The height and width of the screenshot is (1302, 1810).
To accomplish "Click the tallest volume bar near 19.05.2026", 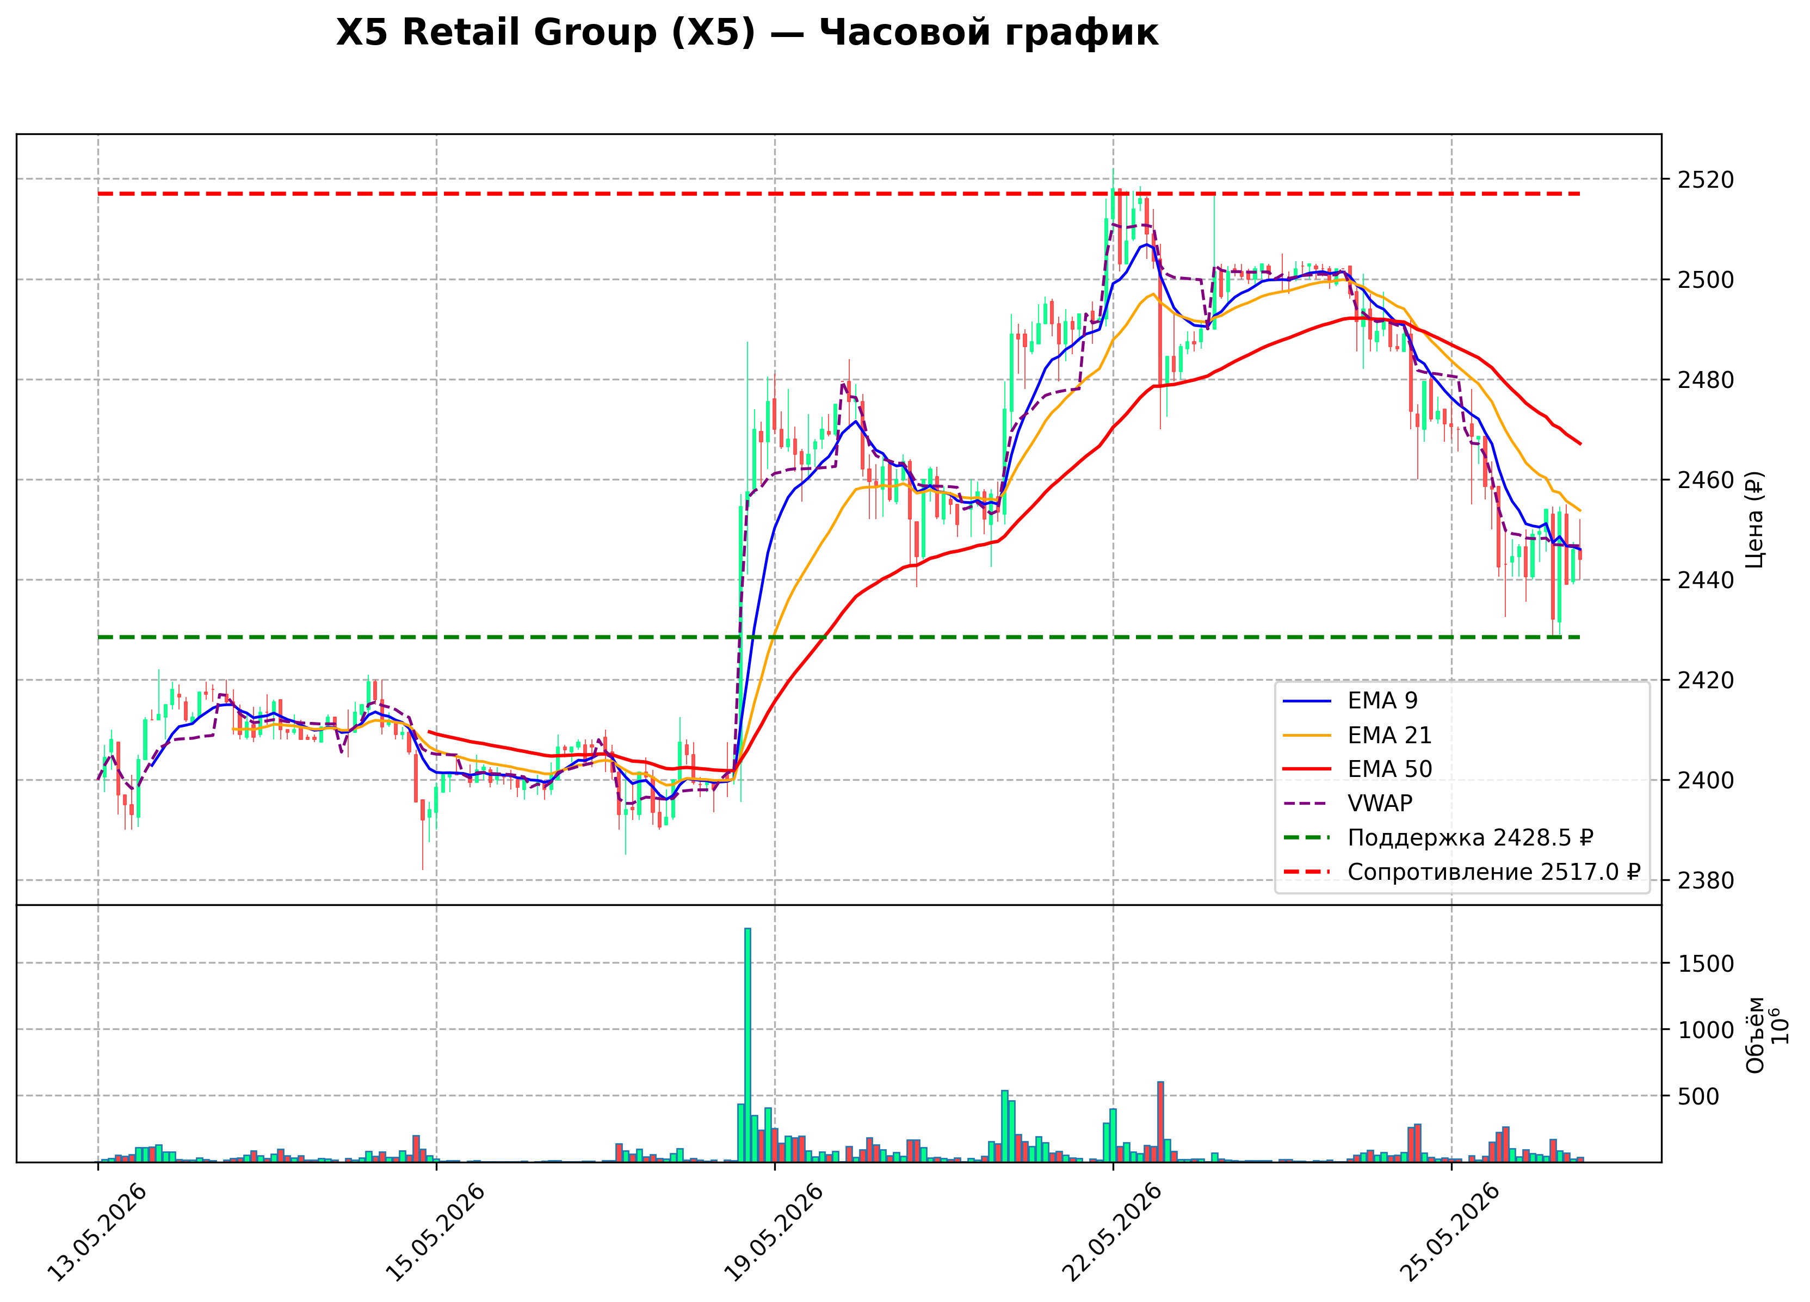I will click(748, 1045).
